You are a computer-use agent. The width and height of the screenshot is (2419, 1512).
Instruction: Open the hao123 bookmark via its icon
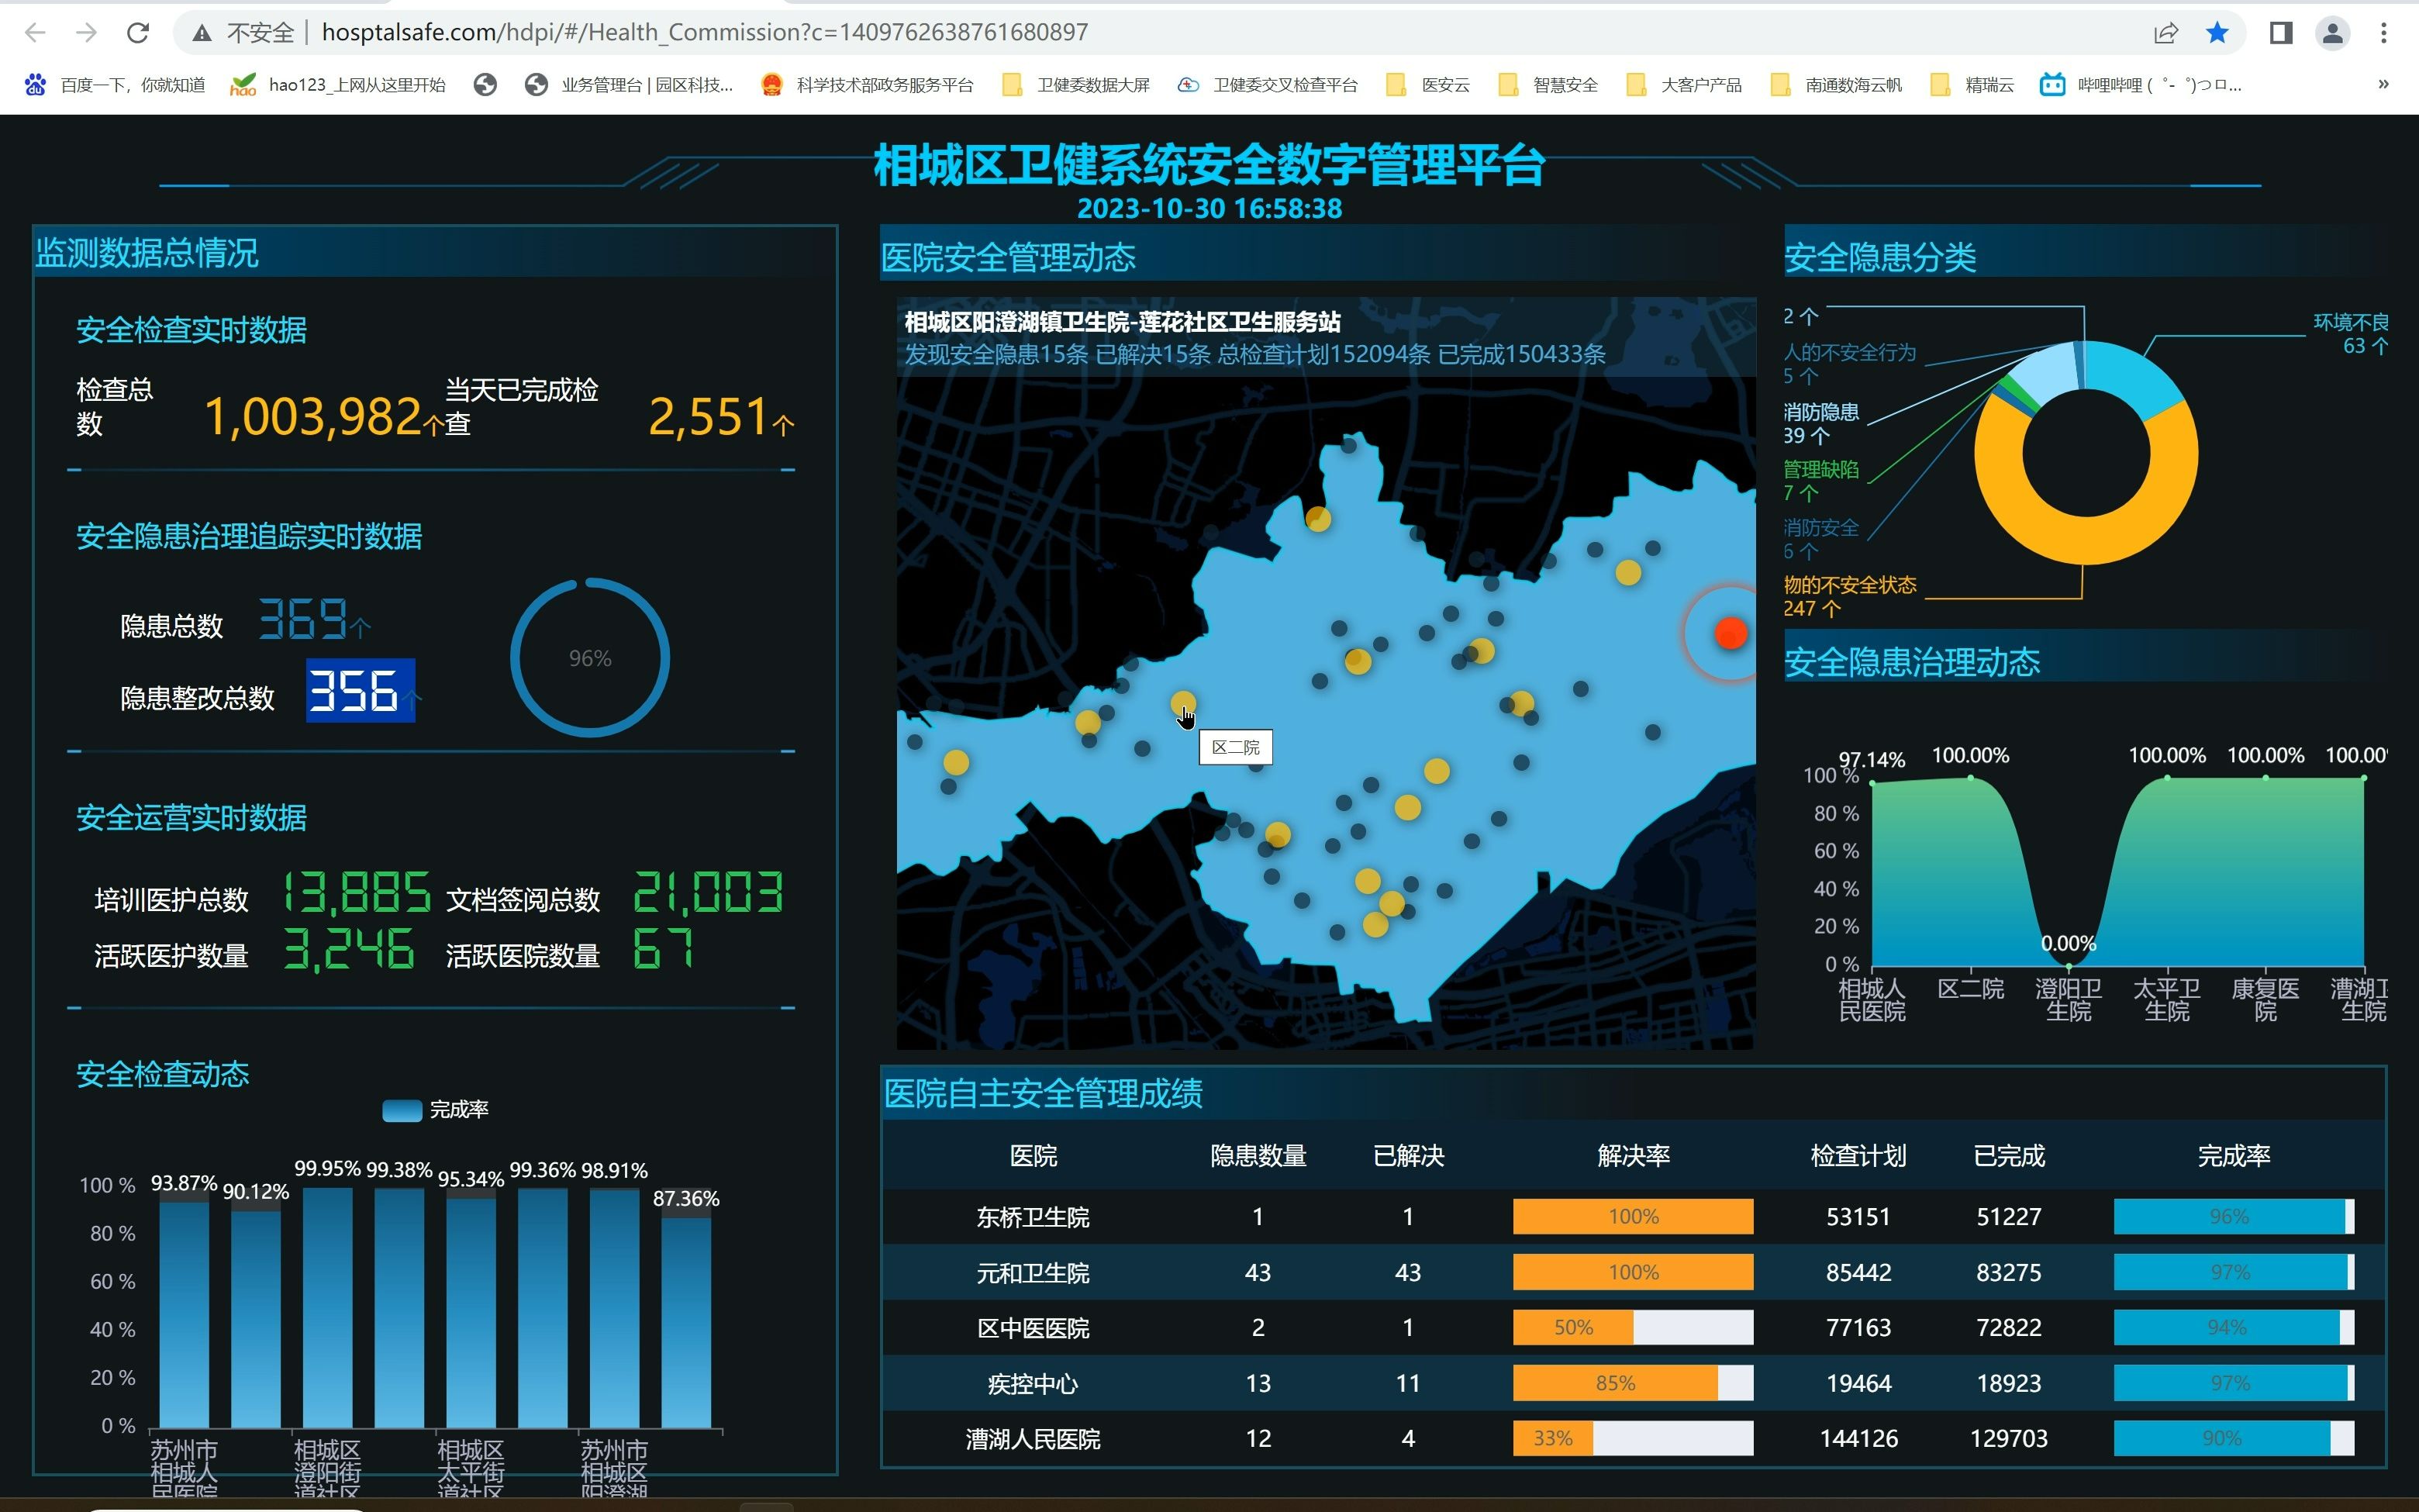coord(243,84)
